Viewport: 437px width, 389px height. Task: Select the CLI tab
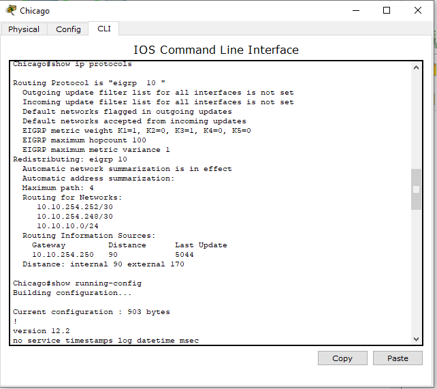pos(104,29)
